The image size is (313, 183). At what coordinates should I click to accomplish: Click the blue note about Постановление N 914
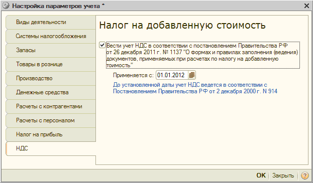point(195,88)
